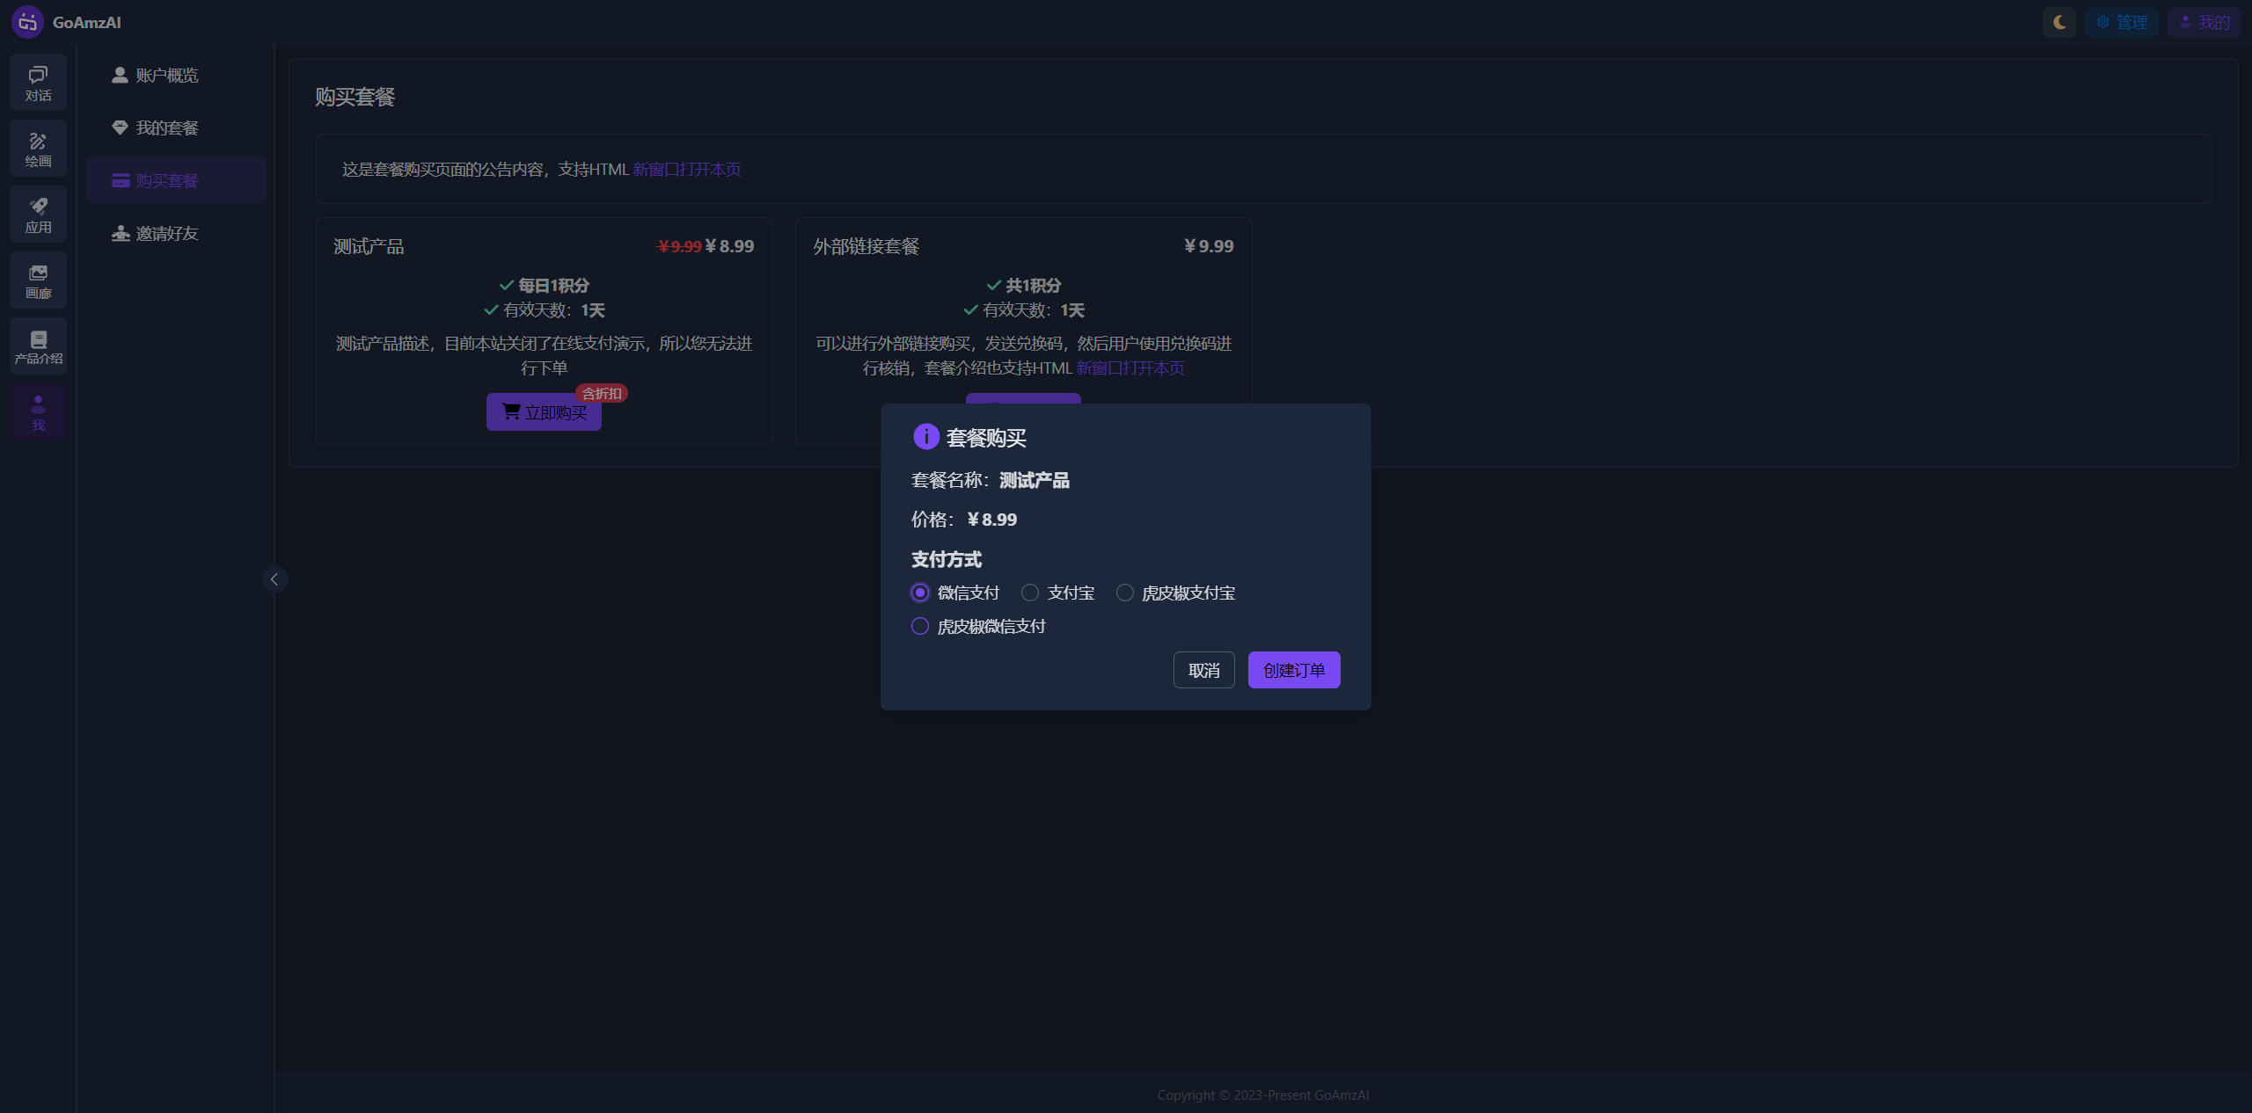Viewport: 2252px width, 1113px height.
Task: Open the 对话 chat sidebar icon
Action: tap(38, 83)
